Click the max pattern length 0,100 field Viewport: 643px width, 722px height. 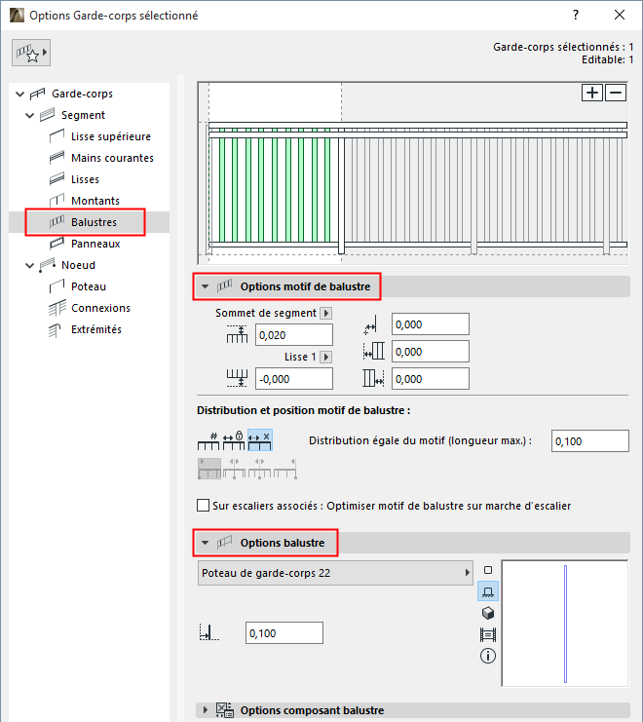590,441
